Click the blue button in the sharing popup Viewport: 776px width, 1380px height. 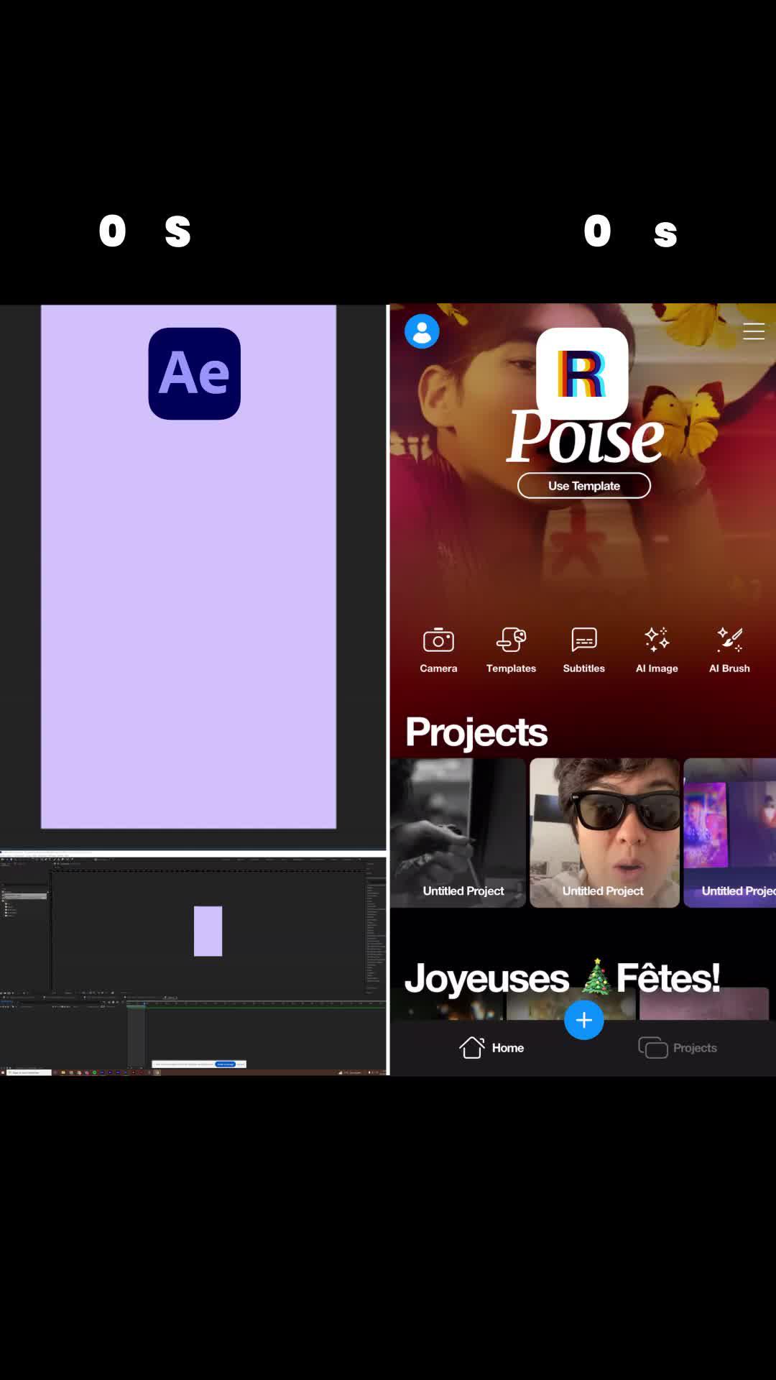[x=225, y=1064]
